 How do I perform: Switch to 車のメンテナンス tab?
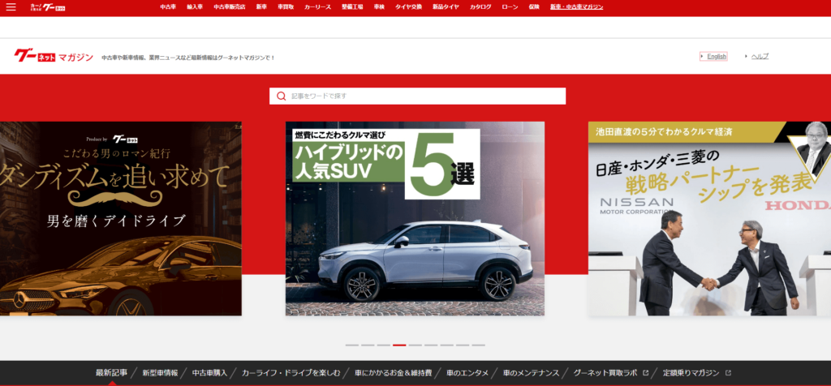(531, 373)
